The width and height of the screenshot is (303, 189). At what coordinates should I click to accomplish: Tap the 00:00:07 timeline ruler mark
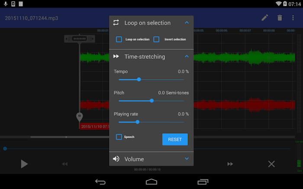[245, 31]
